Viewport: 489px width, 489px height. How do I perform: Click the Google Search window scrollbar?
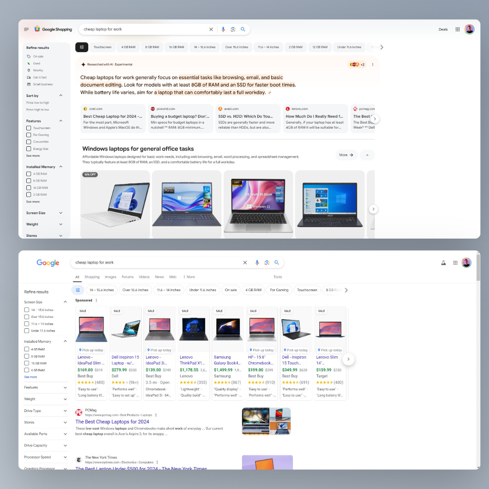pyautogui.click(x=478, y=267)
